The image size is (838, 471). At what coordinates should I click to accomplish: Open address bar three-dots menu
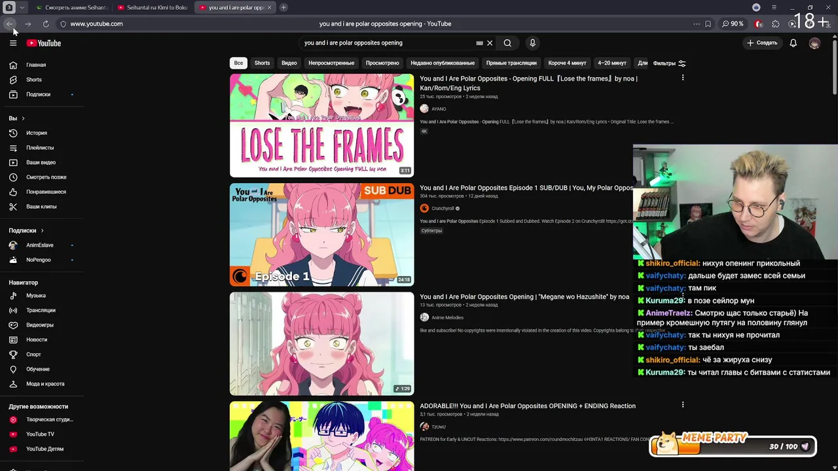[697, 24]
